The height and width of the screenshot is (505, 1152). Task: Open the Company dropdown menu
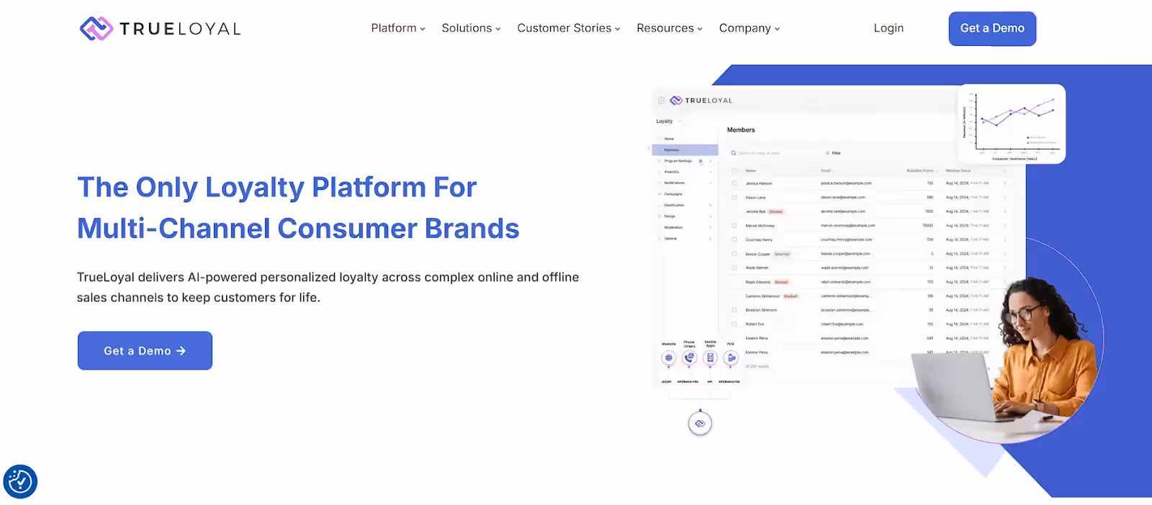pos(750,28)
